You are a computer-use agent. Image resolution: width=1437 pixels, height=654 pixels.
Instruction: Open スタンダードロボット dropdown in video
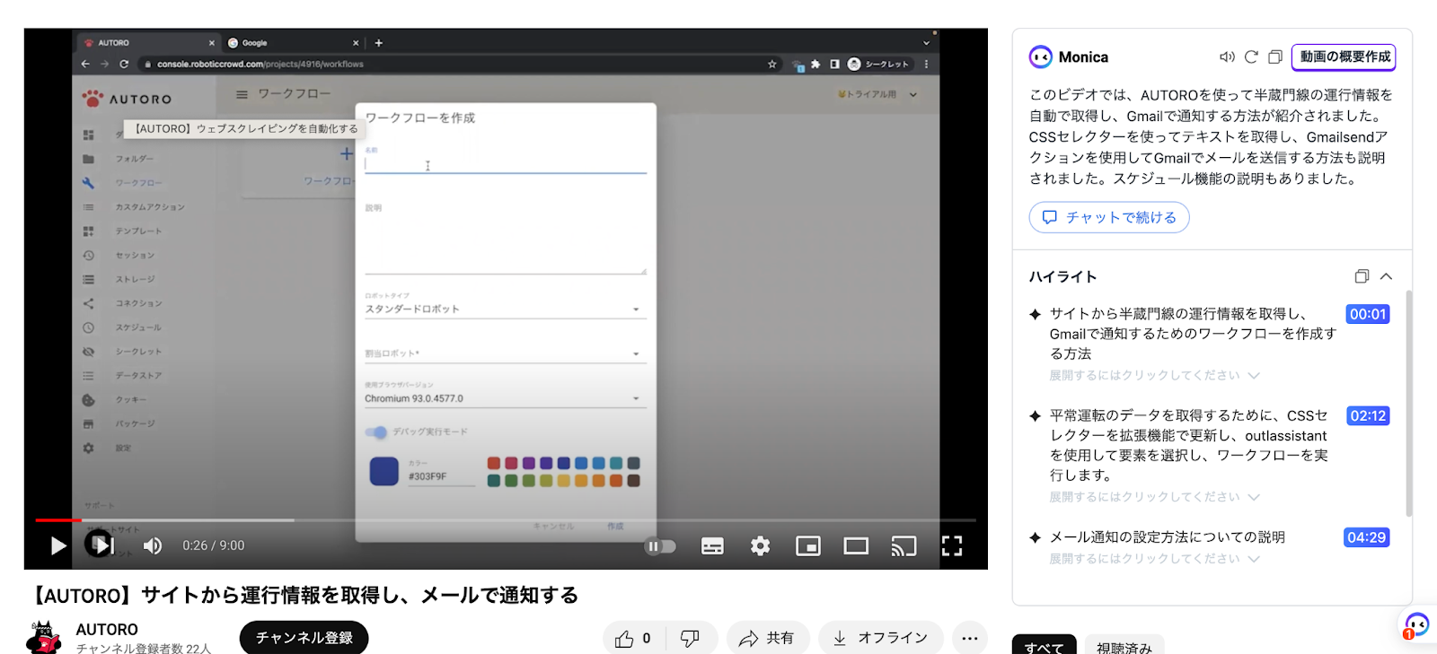(x=505, y=309)
